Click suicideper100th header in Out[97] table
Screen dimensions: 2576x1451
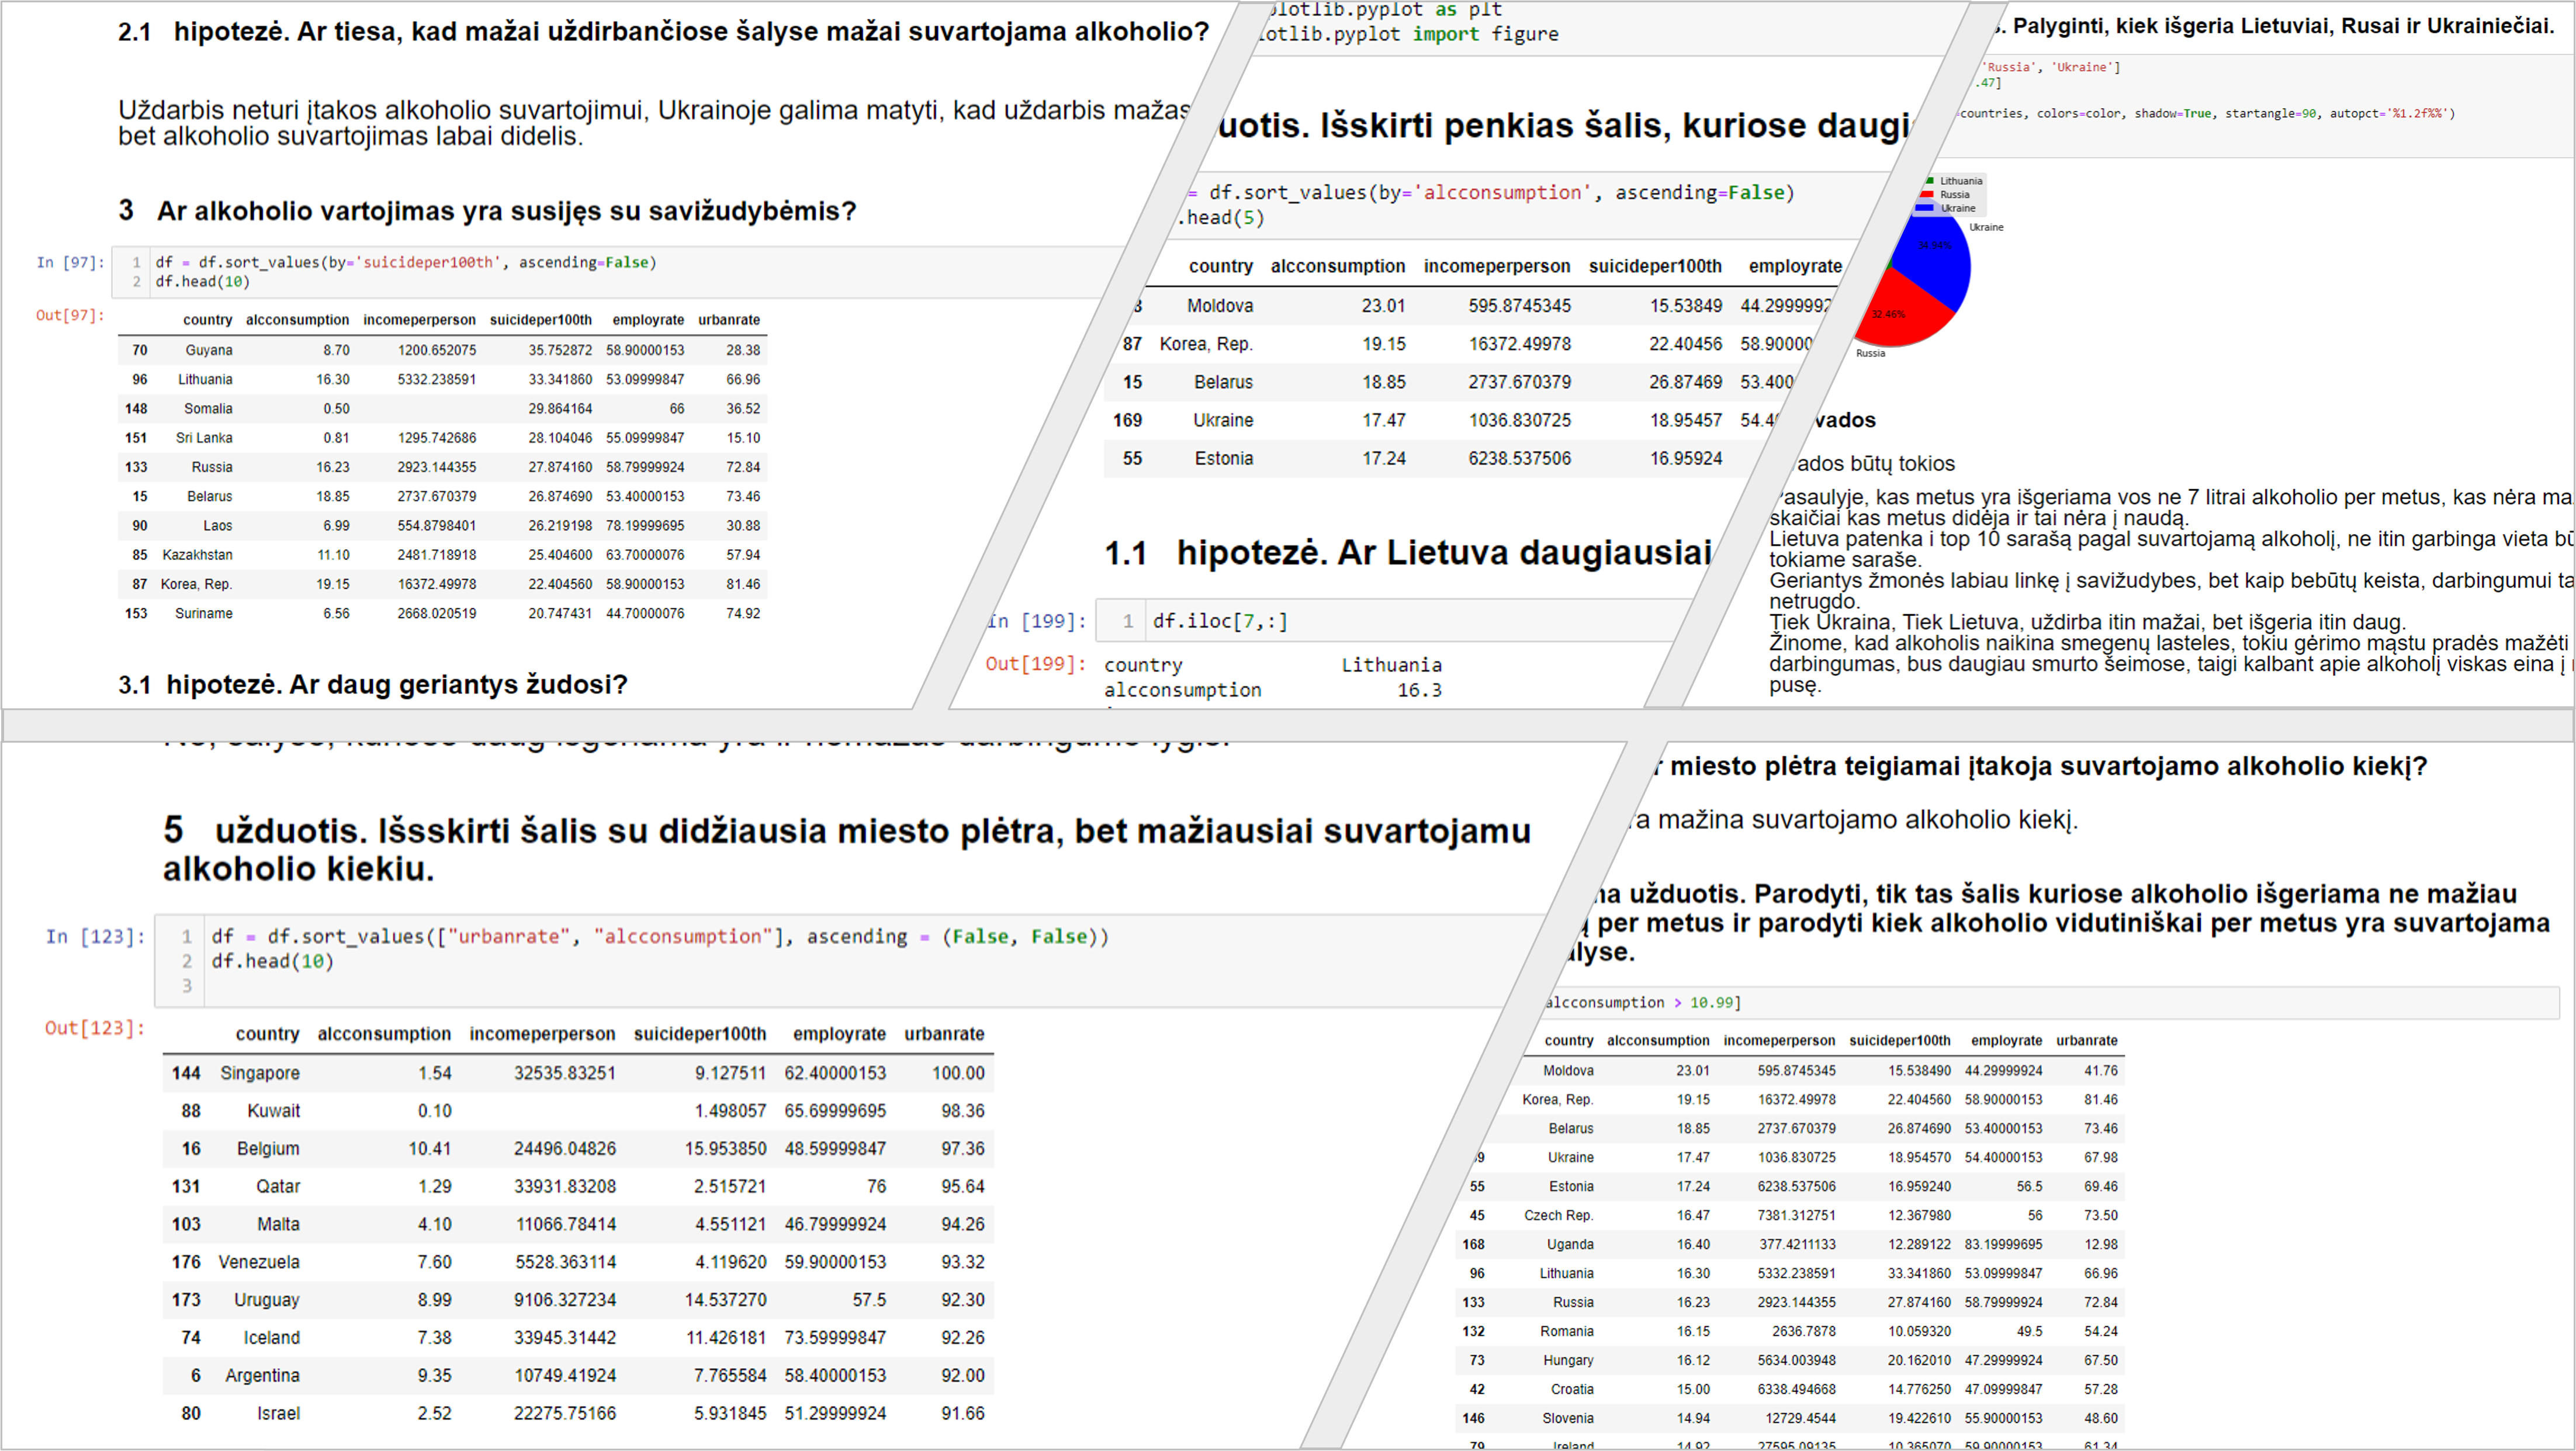click(540, 320)
